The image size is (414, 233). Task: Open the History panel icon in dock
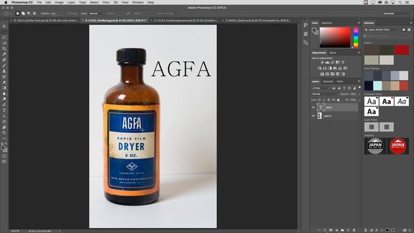click(x=305, y=25)
